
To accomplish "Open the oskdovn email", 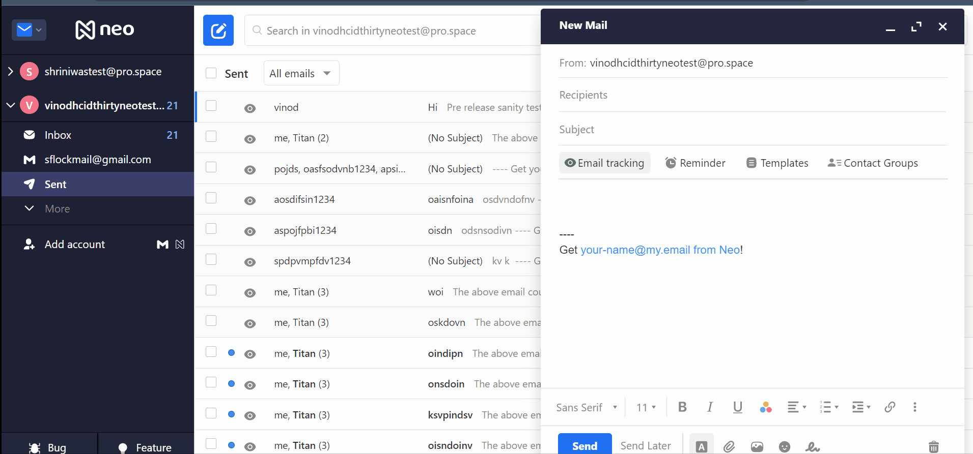I will click(368, 322).
